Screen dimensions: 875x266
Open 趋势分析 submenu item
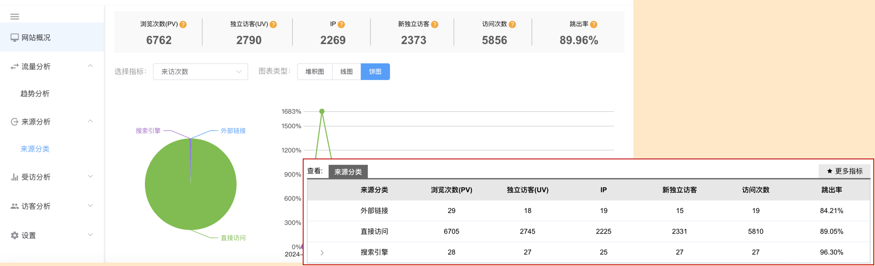(35, 94)
